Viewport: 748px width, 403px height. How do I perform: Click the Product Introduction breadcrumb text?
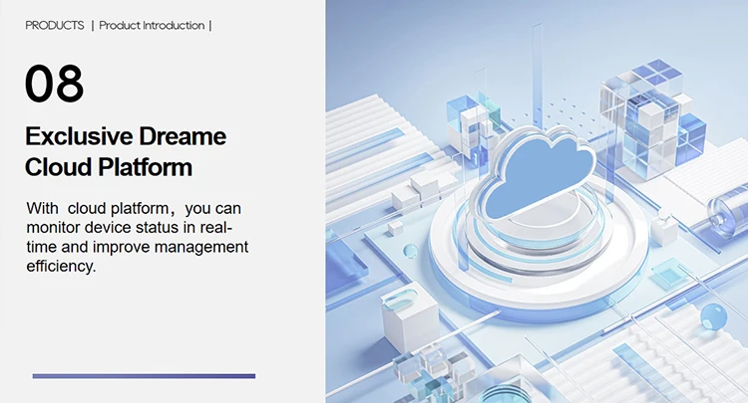pyautogui.click(x=152, y=26)
